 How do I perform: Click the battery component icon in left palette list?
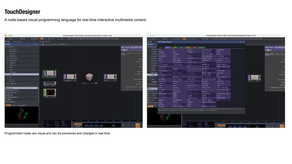(x=6, y=99)
